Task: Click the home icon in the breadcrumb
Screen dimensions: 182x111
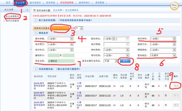Action: click(34, 10)
